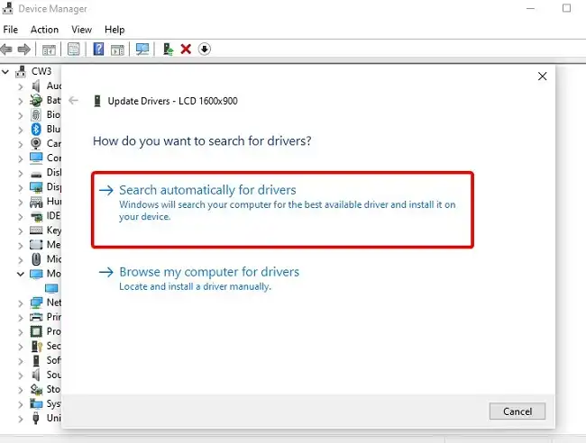Select the Processors category icon
Viewport: 586px width, 443px height.
click(x=36, y=331)
